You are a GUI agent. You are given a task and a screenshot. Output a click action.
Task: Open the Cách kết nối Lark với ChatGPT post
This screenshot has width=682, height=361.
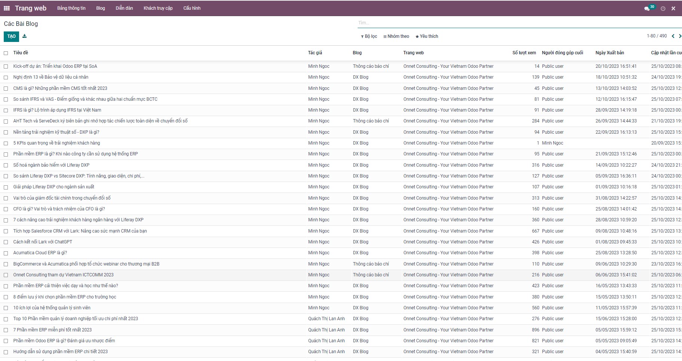click(43, 242)
